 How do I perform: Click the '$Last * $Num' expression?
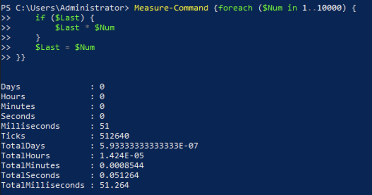[x=85, y=28]
